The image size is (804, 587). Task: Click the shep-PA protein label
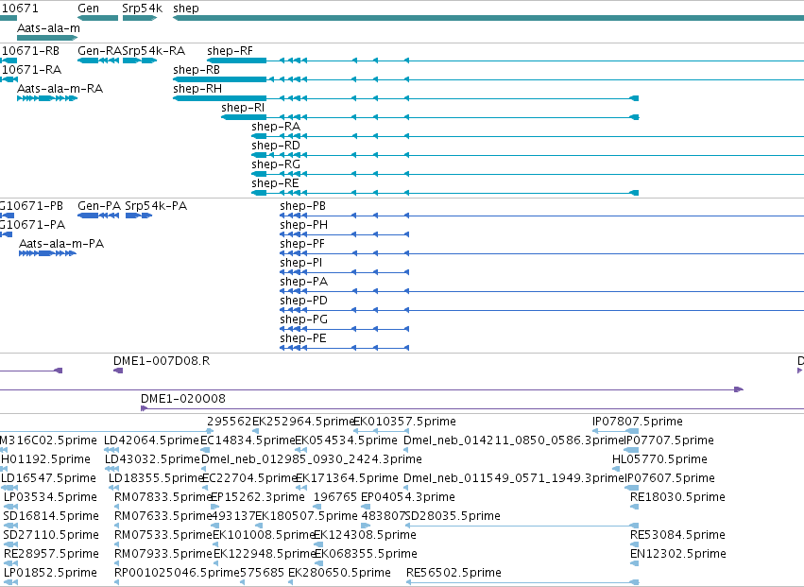click(x=303, y=283)
